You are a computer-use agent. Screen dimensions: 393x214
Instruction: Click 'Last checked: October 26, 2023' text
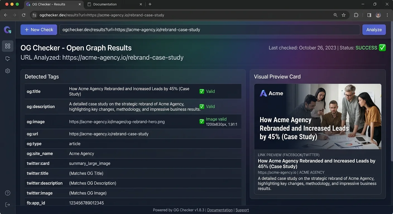[302, 48]
